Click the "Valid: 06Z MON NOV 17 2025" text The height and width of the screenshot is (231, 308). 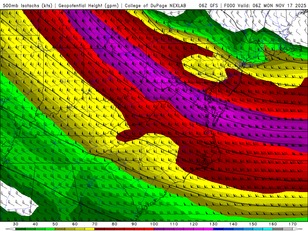click(272, 5)
